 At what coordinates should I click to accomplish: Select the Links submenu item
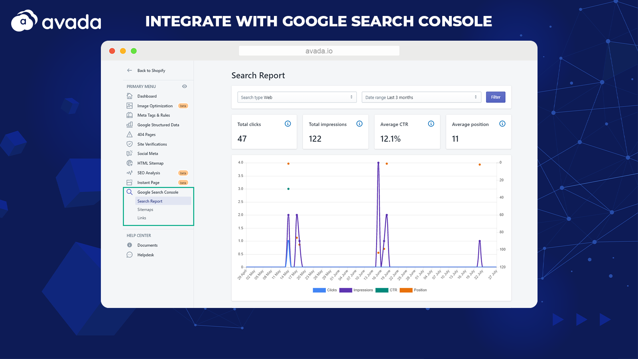tap(142, 218)
